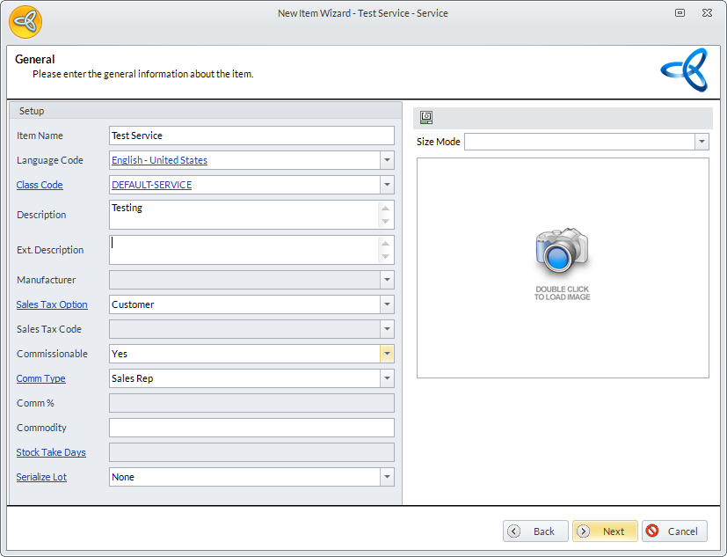Click the small image icon above Size Mode
727x557 pixels.
[x=426, y=117]
